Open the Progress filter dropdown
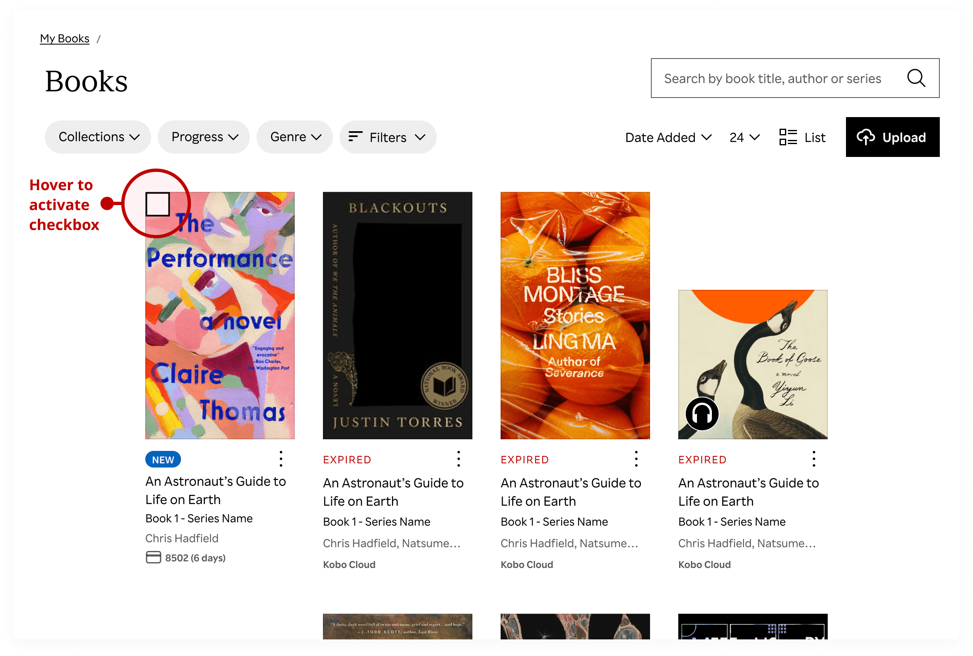 (x=204, y=137)
